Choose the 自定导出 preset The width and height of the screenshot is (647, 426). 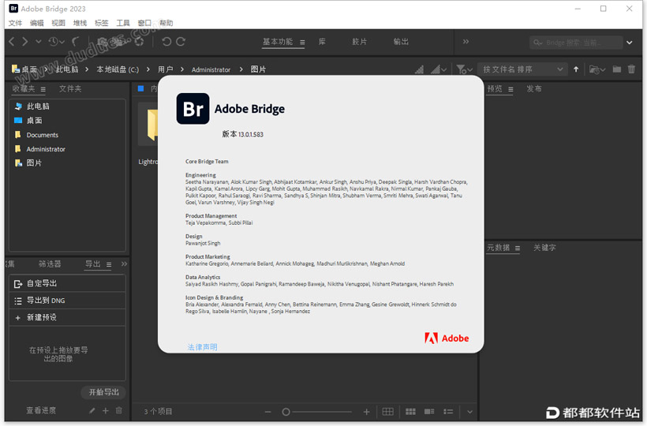point(67,284)
